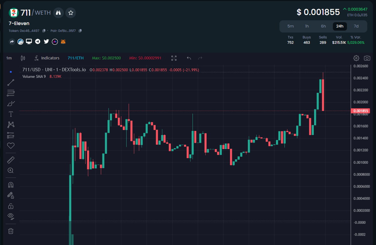Viewport: 376px width, 245px height.
Task: Click the 0.001000 price axis label
Action: [360, 162]
